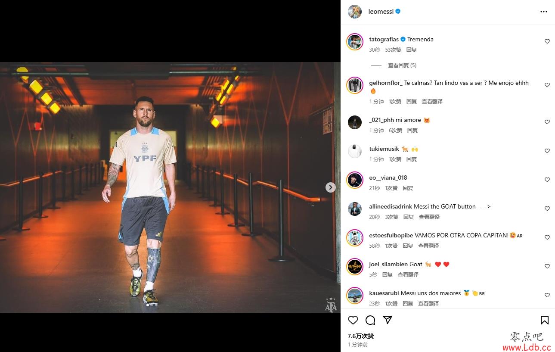Image resolution: width=555 pixels, height=352 pixels.
Task: Expand the 5 replies under tatografias's comment
Action: pos(402,65)
